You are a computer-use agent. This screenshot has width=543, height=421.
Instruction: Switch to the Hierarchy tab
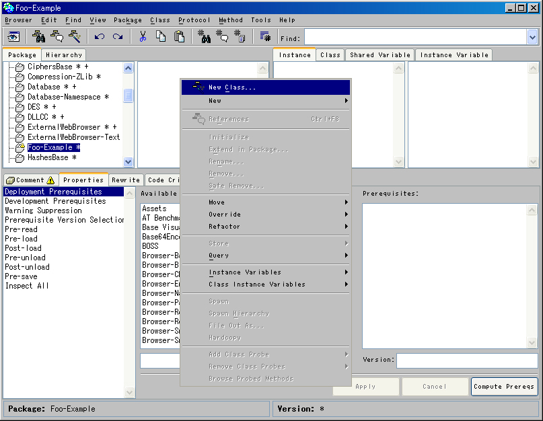click(64, 55)
